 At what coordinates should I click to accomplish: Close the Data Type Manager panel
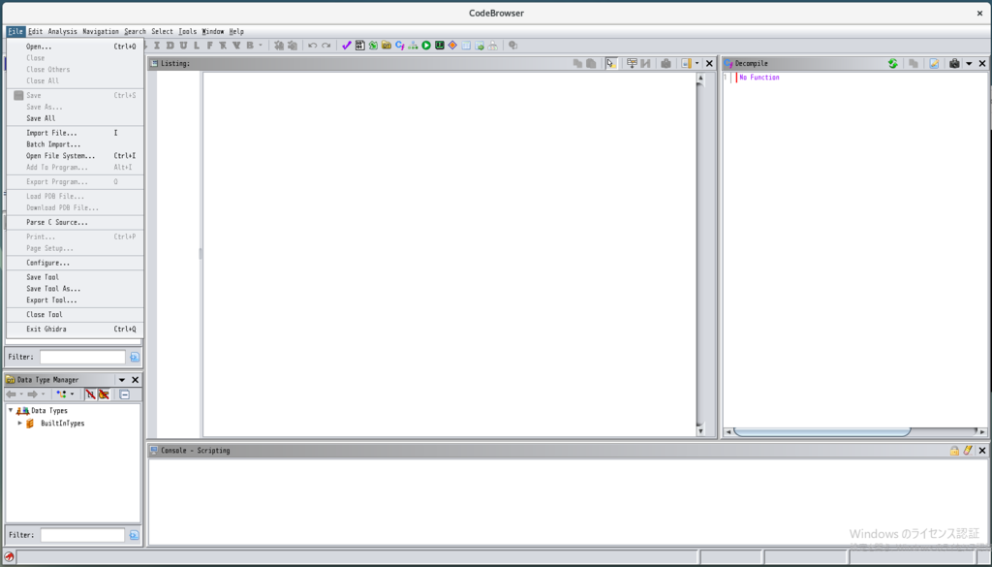(135, 380)
